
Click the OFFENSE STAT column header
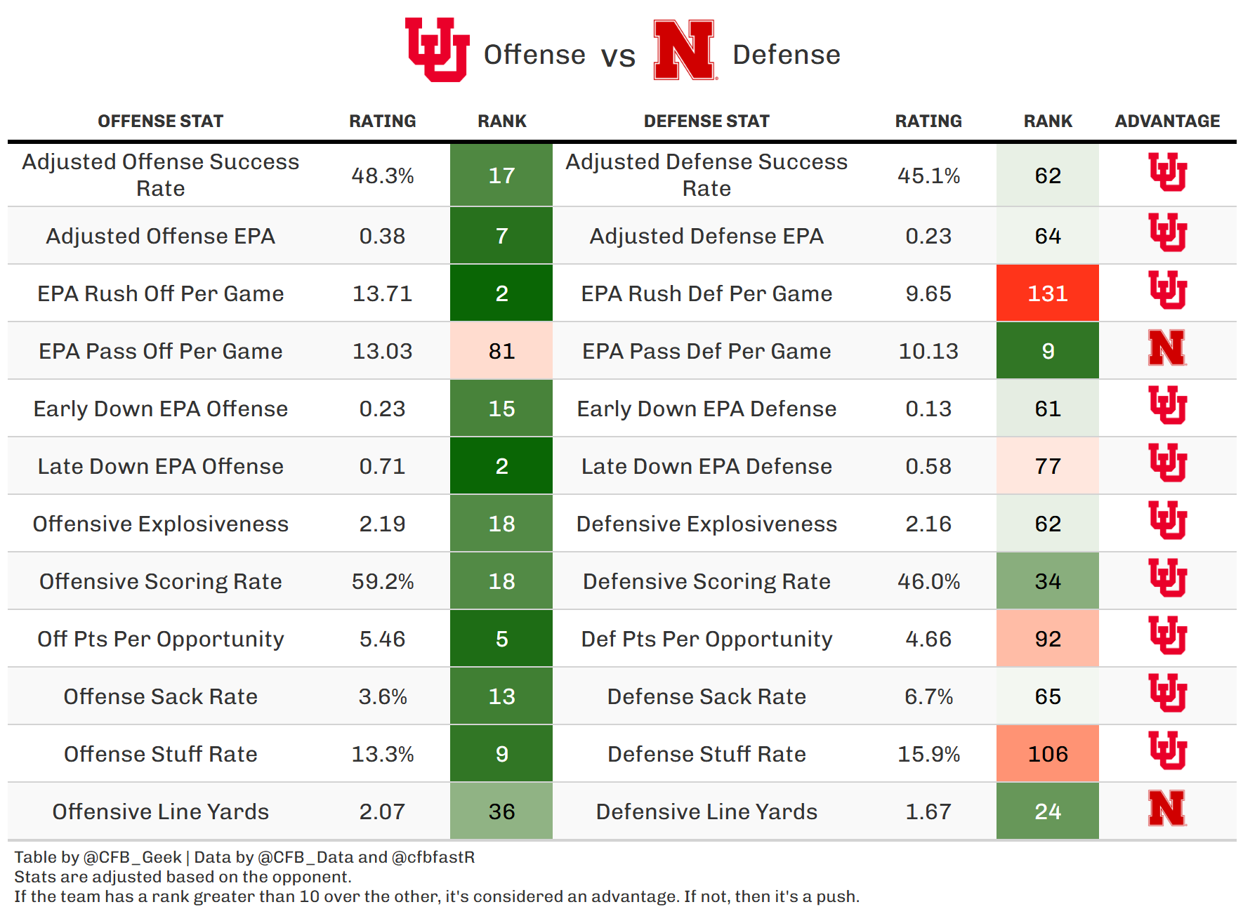point(160,121)
